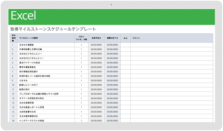The width and height of the screenshot is (223, 131).
Task: Click days value 1 in row 13
Action: click(x=81, y=98)
